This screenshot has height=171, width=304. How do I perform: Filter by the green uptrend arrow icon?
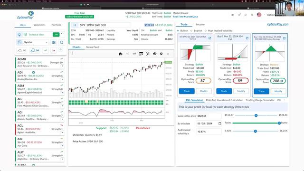click(46, 50)
